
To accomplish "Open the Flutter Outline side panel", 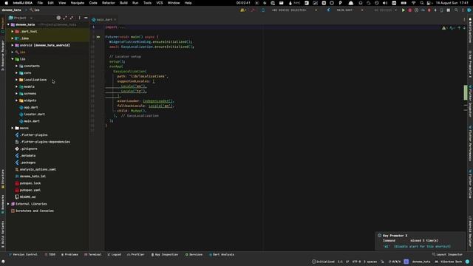I will (x=470, y=184).
